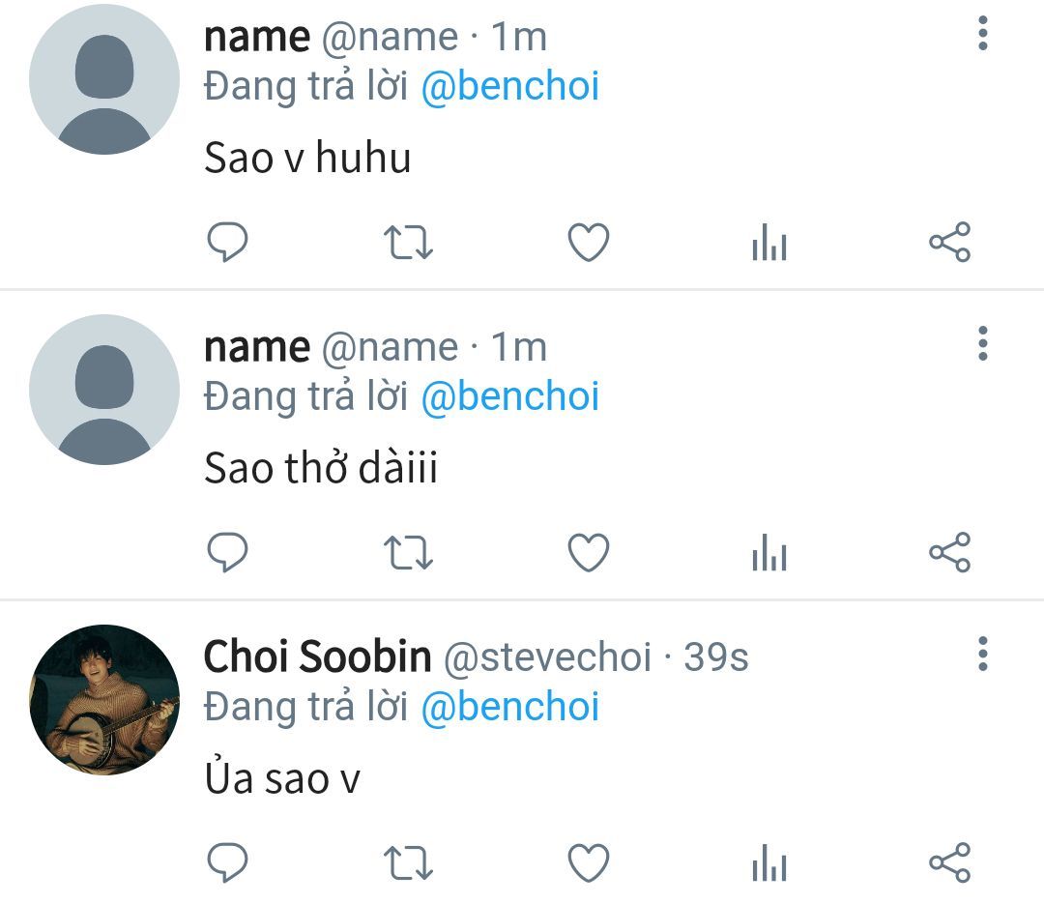1044x904 pixels.
Task: Like the "Sao thở dàiii" tweet
Action: click(588, 553)
